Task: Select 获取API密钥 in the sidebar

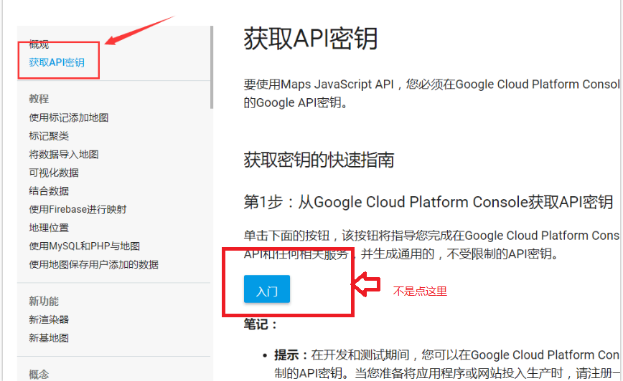Action: [57, 62]
